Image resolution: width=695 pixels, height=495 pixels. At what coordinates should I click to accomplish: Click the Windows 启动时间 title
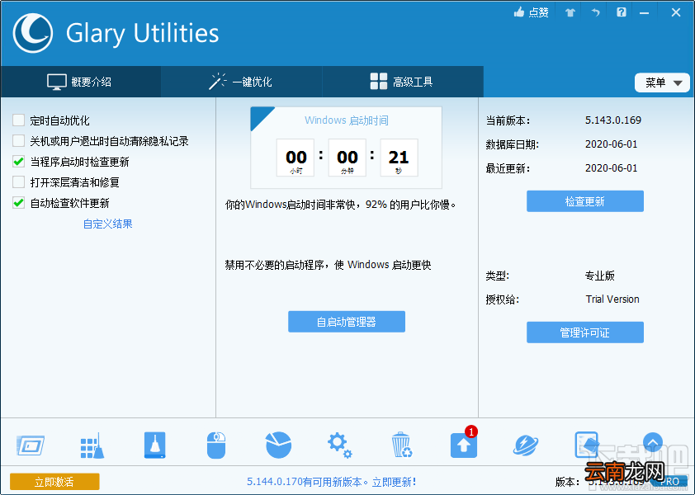coord(347,120)
